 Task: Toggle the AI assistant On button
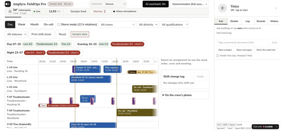point(156,4)
